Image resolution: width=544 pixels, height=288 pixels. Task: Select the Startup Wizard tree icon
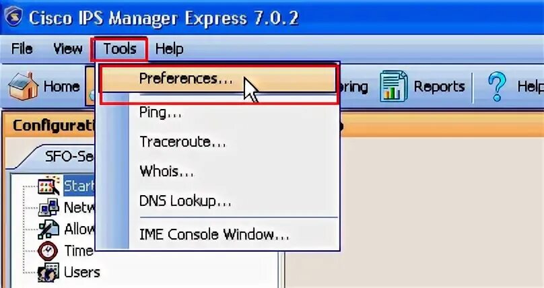tap(48, 186)
